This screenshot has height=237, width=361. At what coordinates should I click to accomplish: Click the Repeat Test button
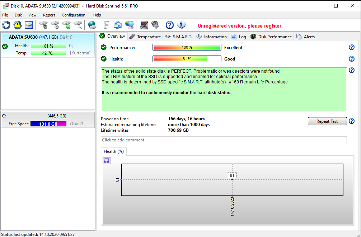click(327, 121)
